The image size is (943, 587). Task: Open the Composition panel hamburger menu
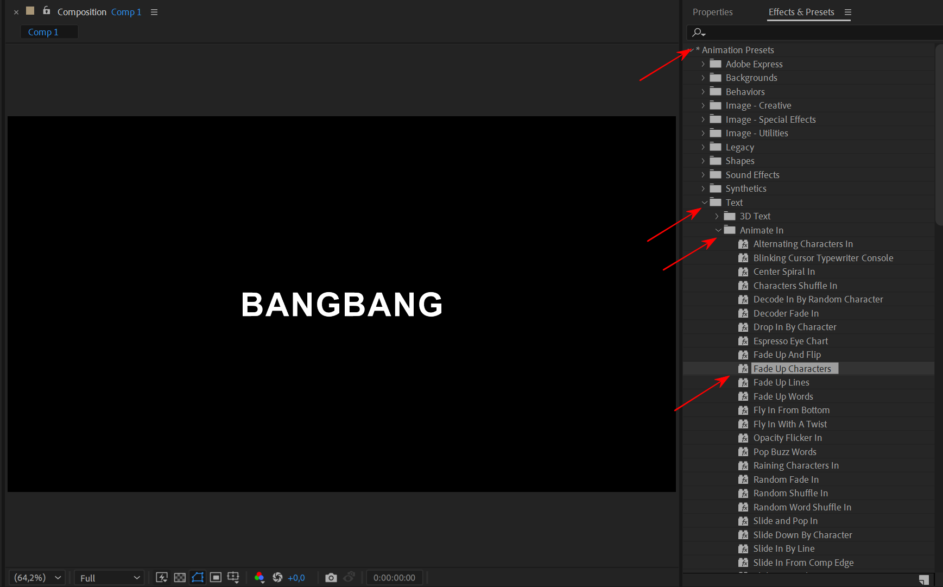(x=154, y=12)
